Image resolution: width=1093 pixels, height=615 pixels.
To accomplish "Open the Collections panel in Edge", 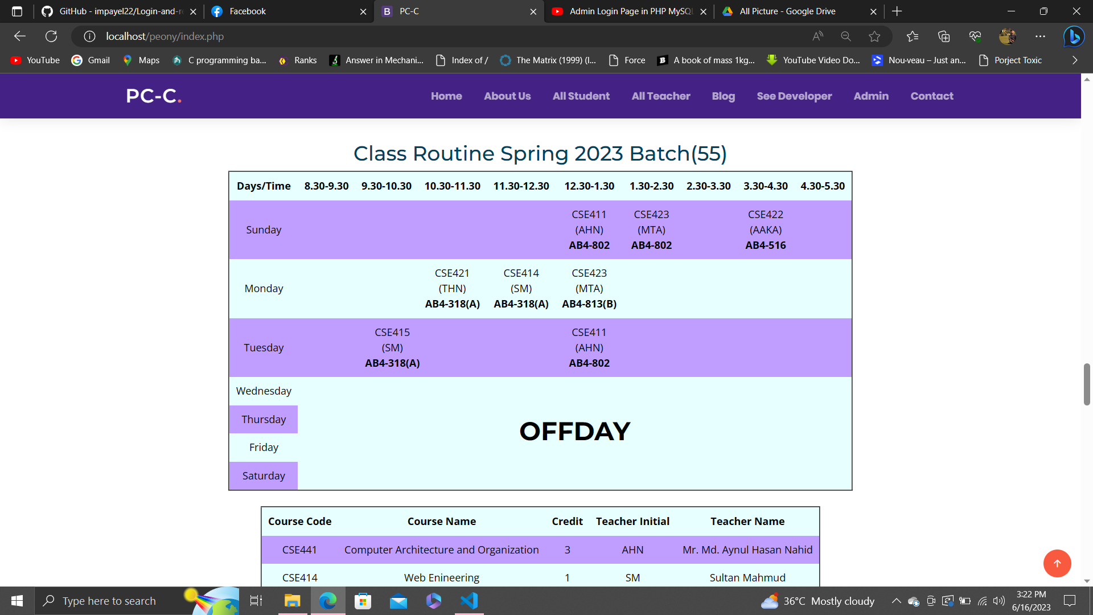I will tap(943, 36).
